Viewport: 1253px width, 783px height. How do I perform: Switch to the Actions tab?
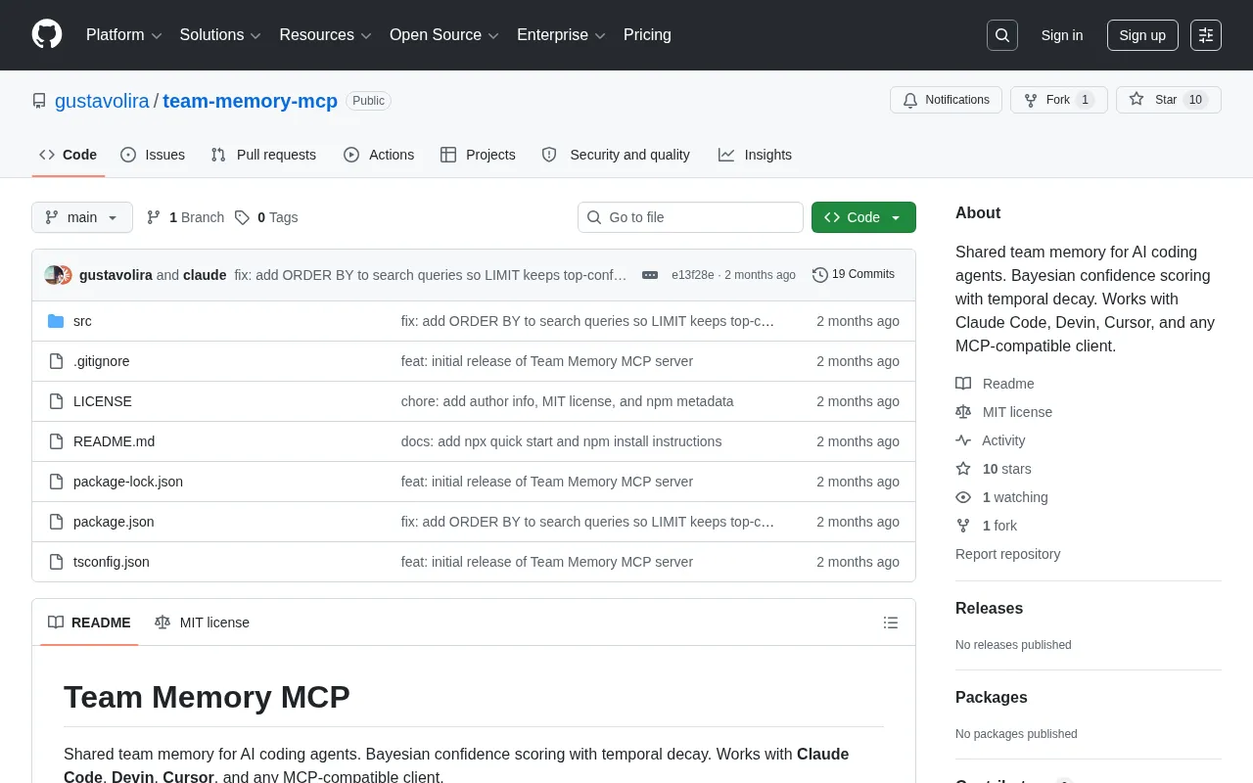[x=379, y=155]
